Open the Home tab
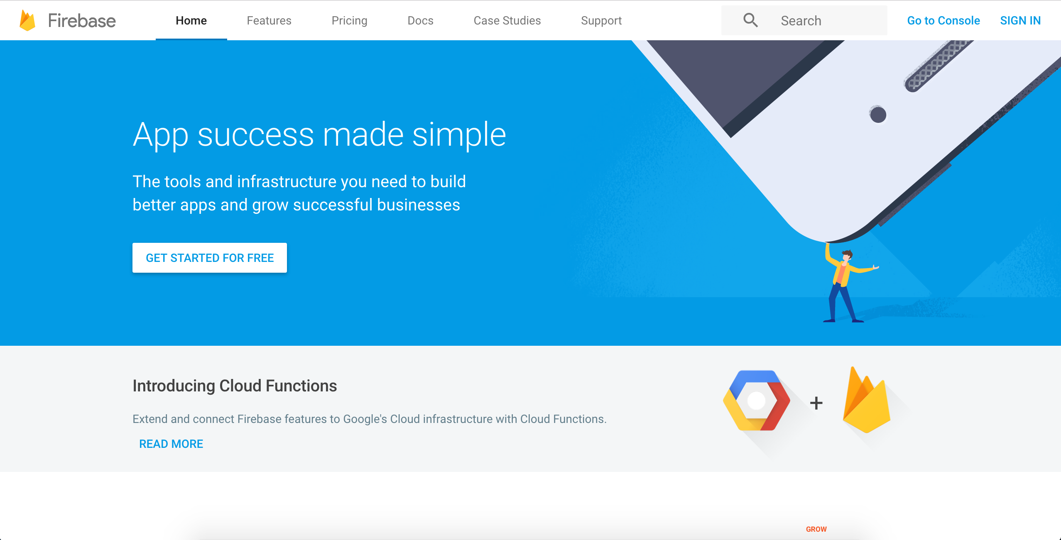1061x540 pixels. [x=191, y=21]
